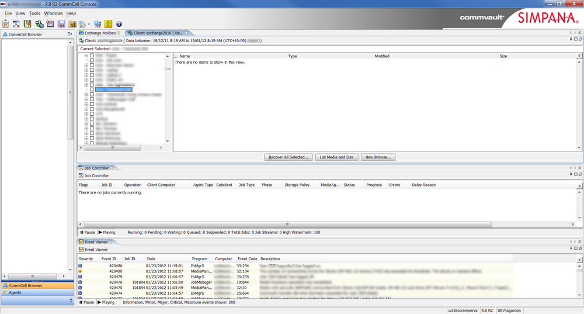Click New Browse button
Image resolution: width=584 pixels, height=314 pixels.
tap(378, 157)
